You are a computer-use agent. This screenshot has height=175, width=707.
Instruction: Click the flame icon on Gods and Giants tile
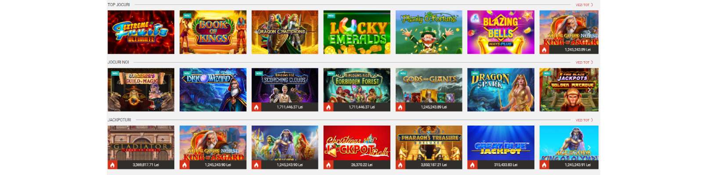[x=400, y=107]
